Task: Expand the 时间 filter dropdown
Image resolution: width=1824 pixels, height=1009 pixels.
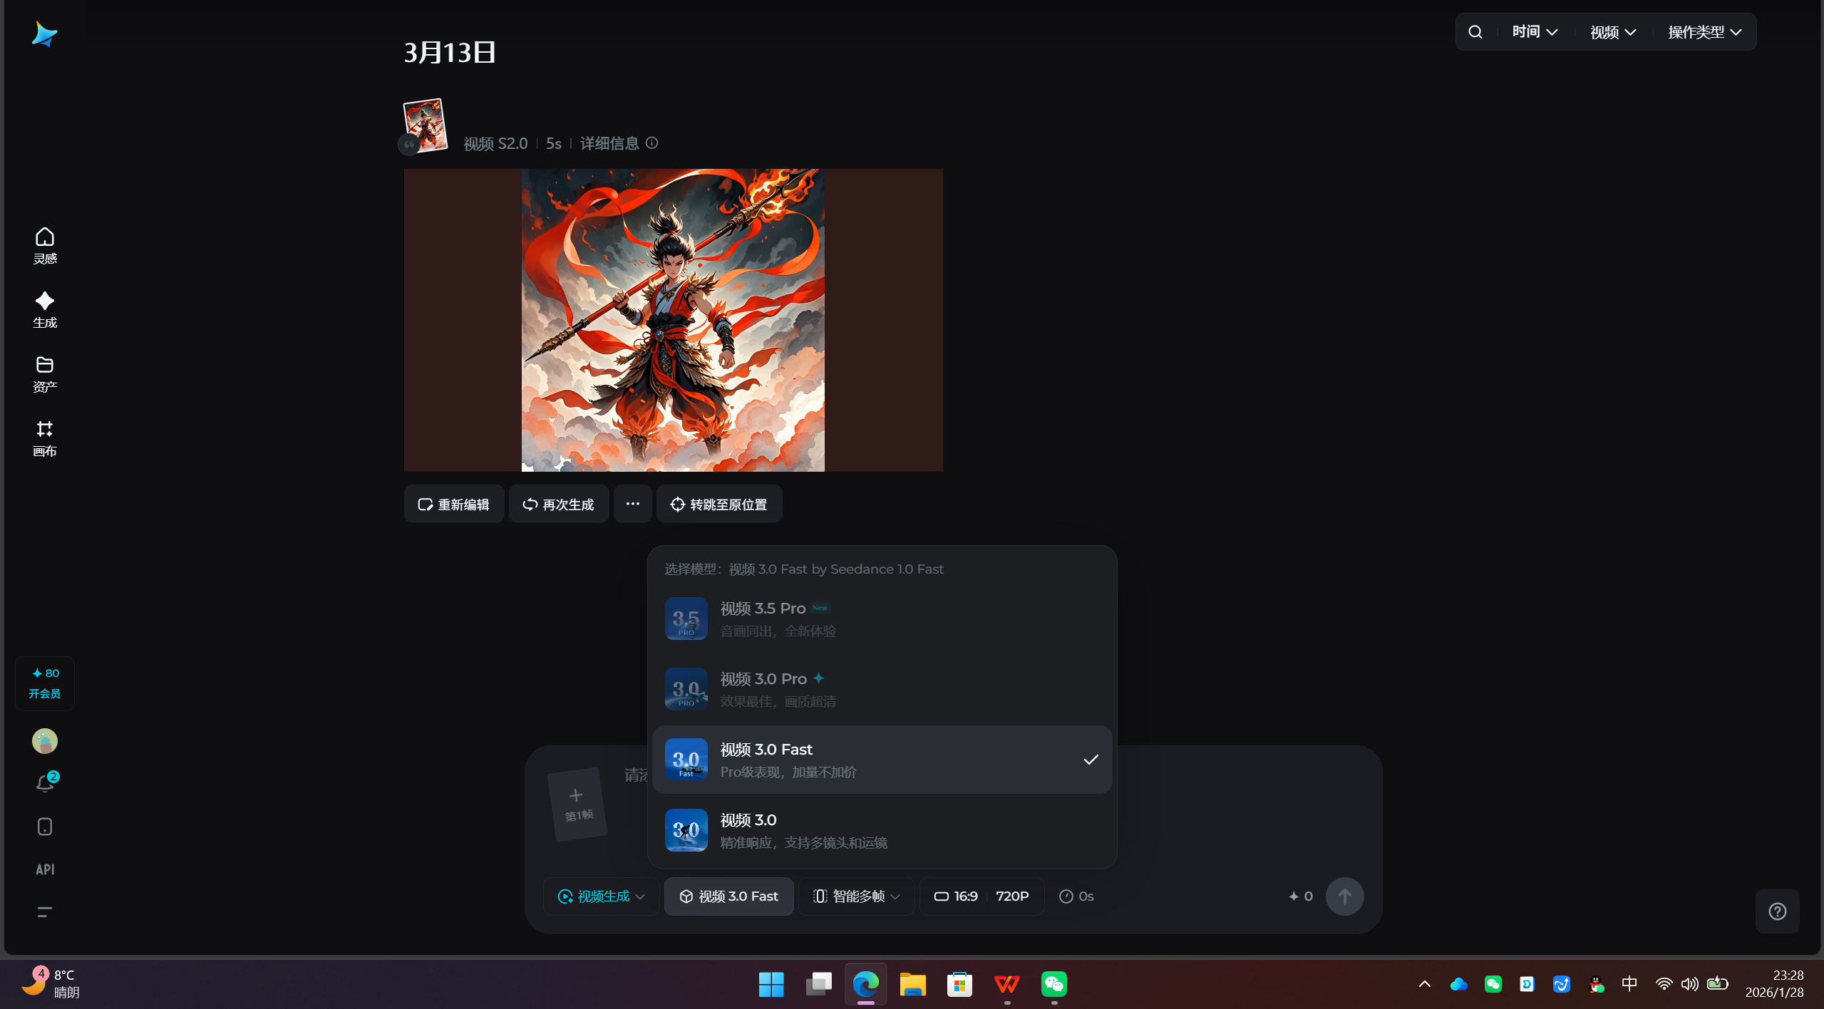Action: click(1535, 32)
